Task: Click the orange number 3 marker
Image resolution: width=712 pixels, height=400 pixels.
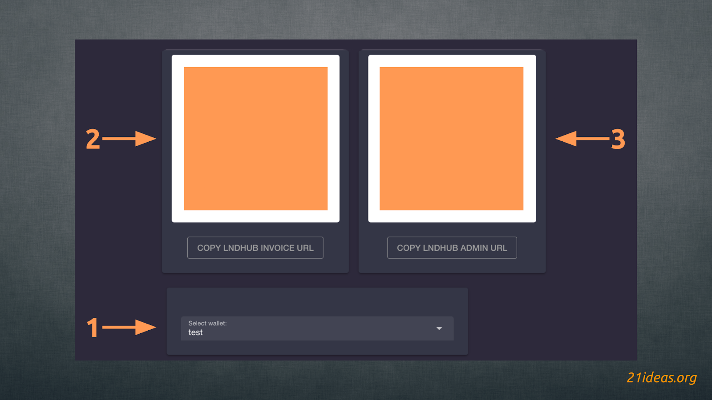Action: (618, 139)
